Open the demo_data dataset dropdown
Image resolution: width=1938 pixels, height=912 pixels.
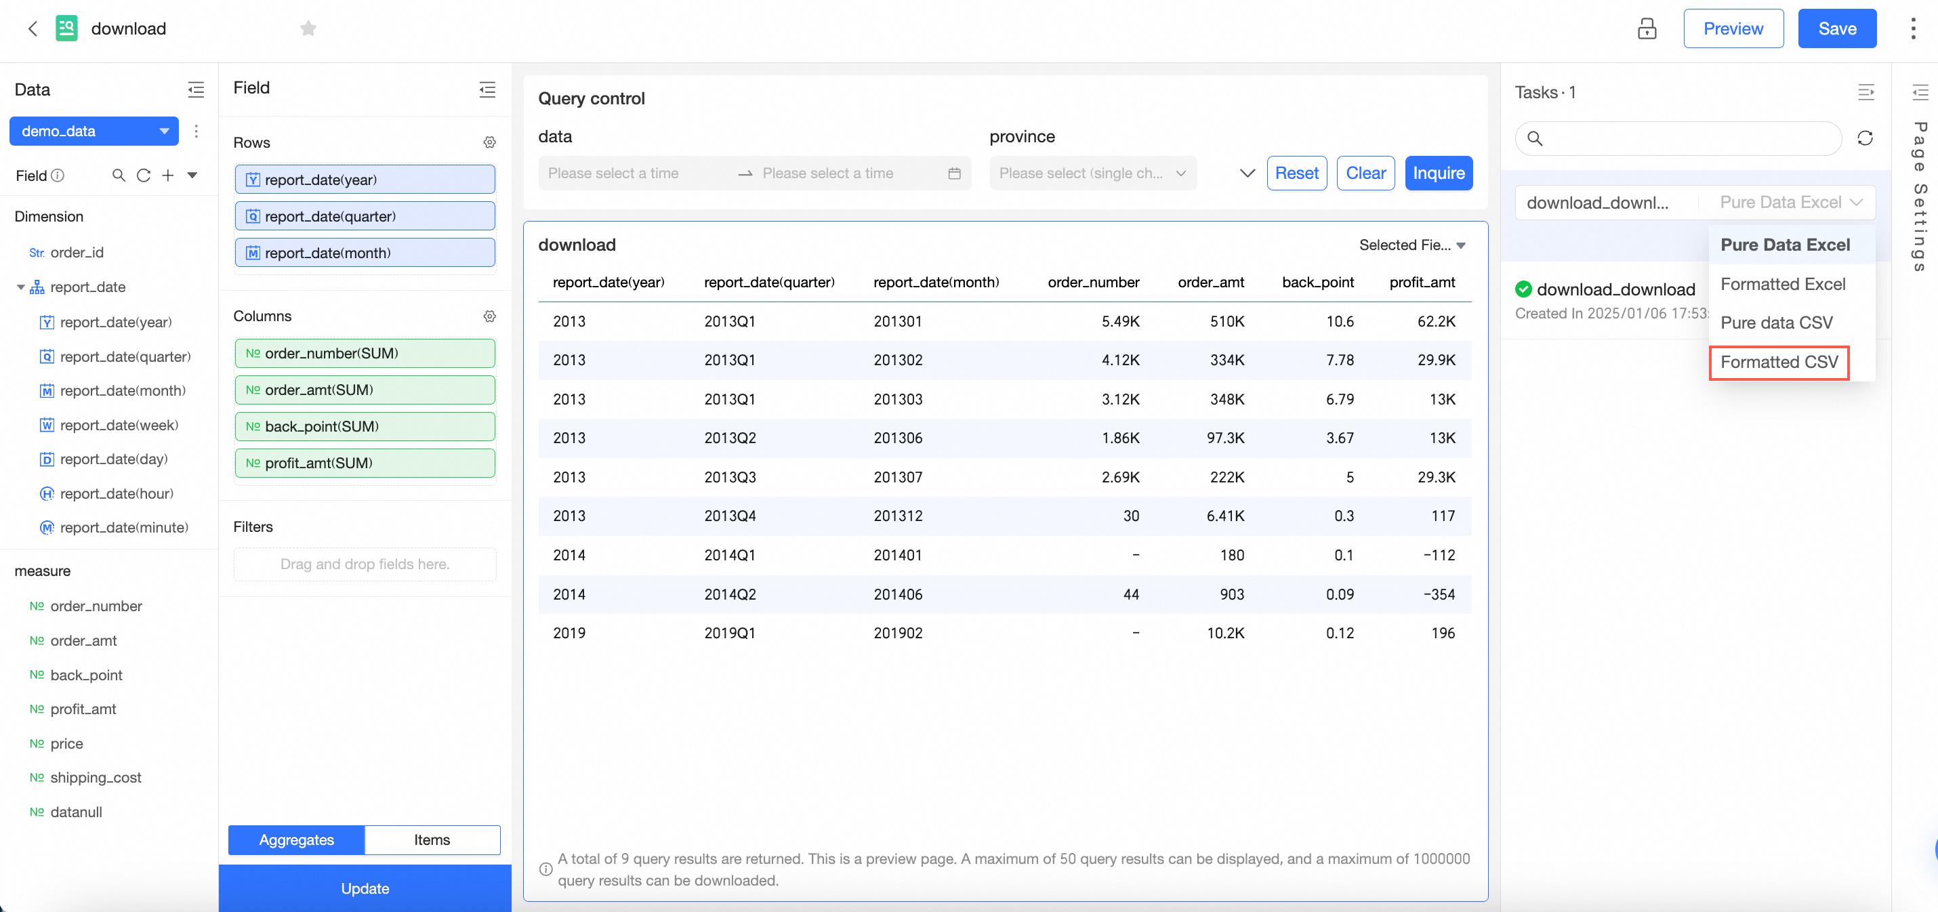point(94,131)
